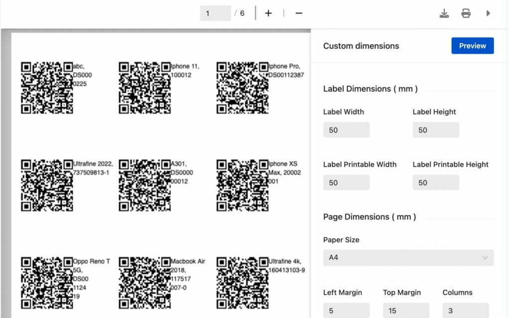Expand the A4 paper size selector chevron

point(485,257)
